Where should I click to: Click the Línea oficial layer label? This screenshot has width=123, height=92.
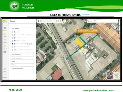click(18, 32)
